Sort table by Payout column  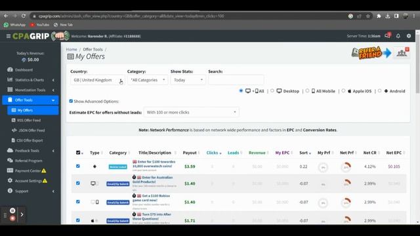[x=191, y=153]
